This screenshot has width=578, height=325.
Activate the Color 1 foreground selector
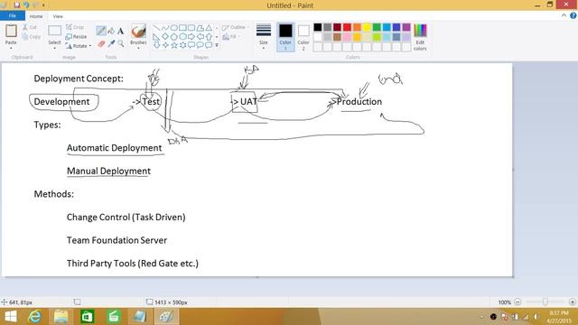(x=285, y=37)
